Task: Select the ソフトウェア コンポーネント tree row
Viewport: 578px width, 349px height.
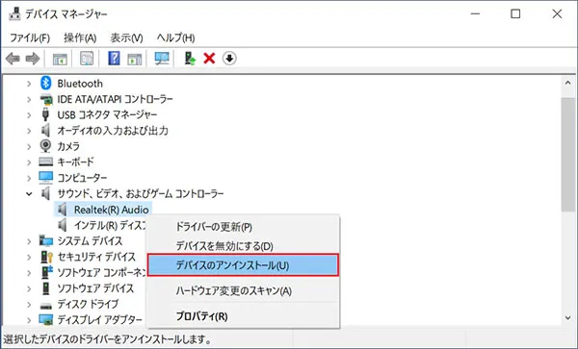Action: [102, 272]
